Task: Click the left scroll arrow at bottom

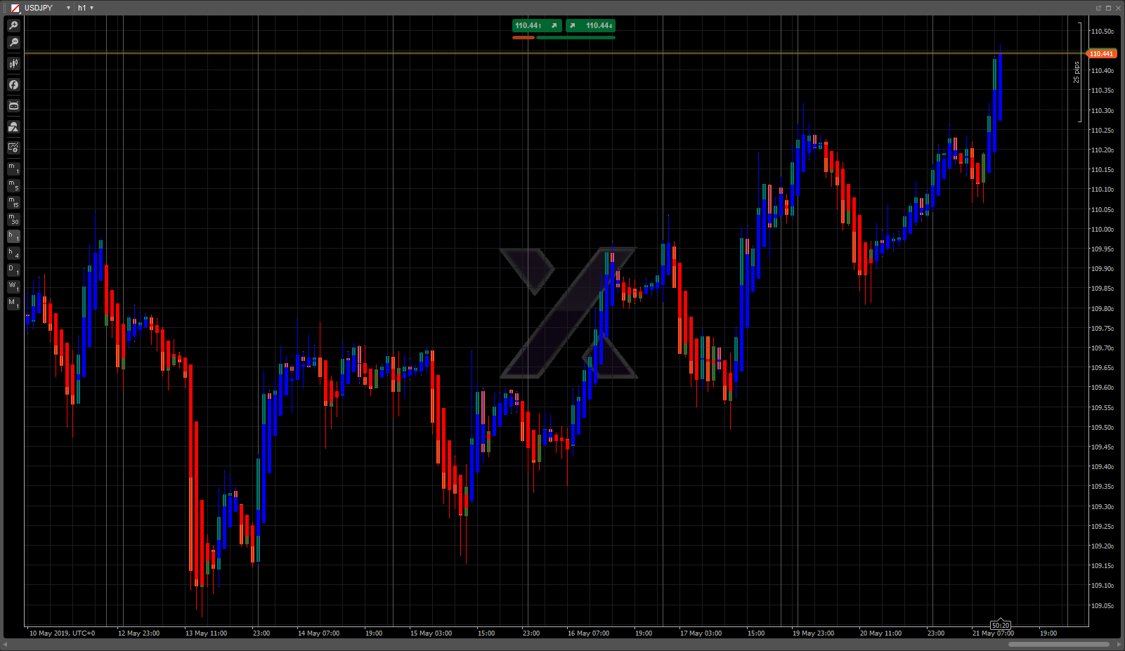Action: tap(6, 644)
